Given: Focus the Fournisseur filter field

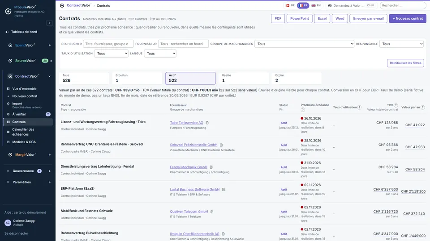Looking at the screenshot, I should (183, 44).
